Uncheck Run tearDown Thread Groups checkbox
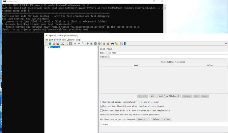 [101, 106]
